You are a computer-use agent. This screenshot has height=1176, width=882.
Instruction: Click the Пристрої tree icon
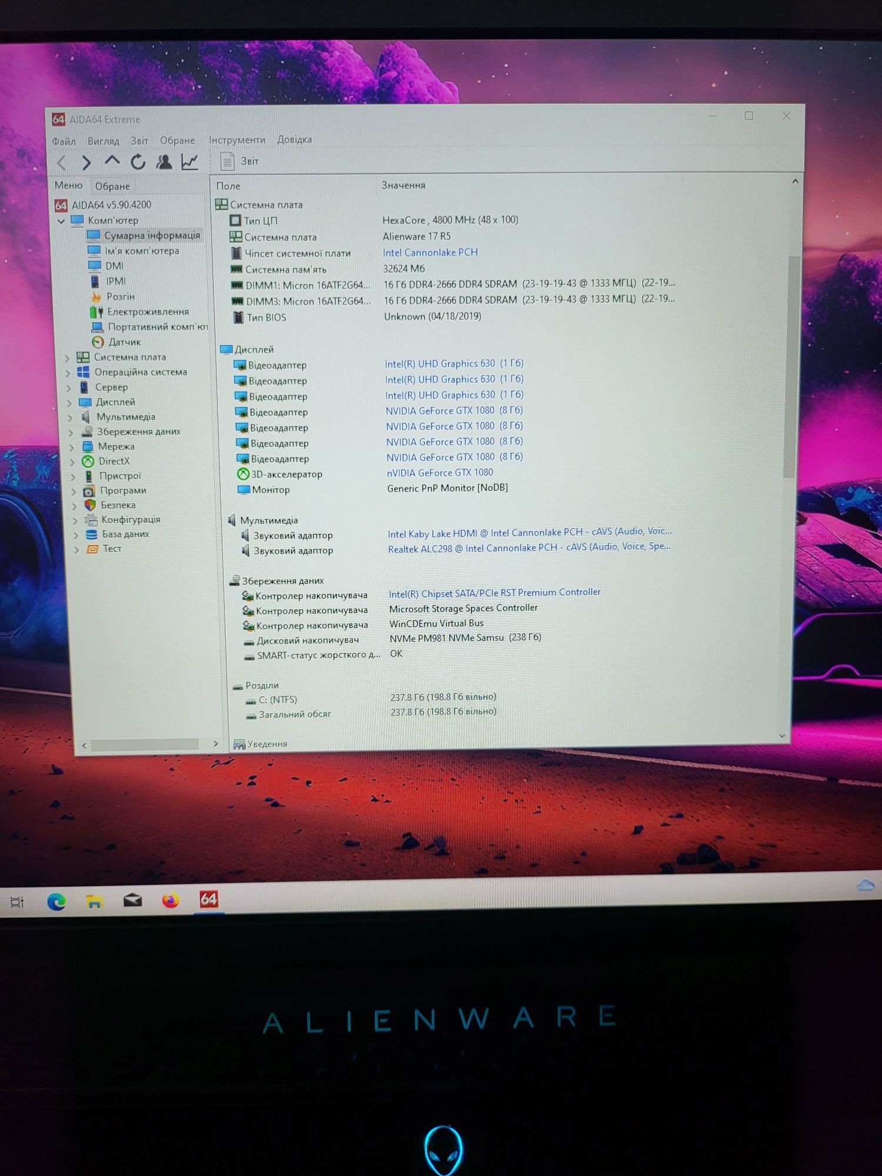coord(89,476)
